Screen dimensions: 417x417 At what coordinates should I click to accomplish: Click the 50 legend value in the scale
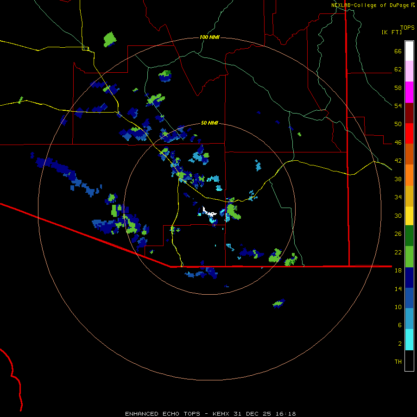click(398, 124)
